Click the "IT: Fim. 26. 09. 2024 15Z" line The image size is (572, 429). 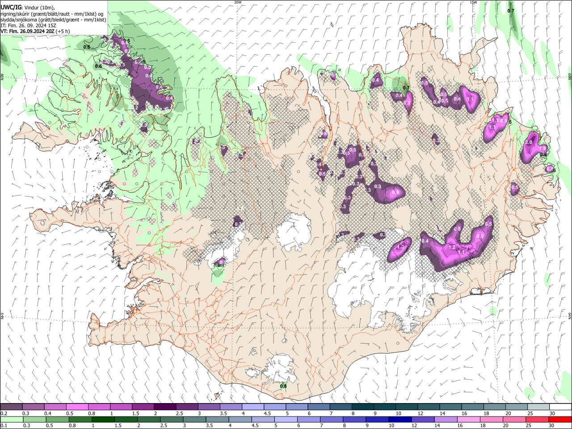[28, 25]
